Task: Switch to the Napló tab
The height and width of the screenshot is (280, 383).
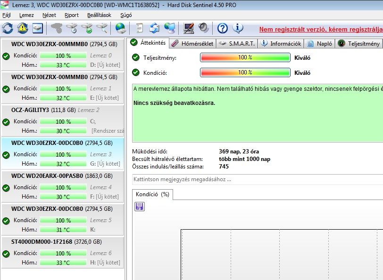Action: (319, 44)
